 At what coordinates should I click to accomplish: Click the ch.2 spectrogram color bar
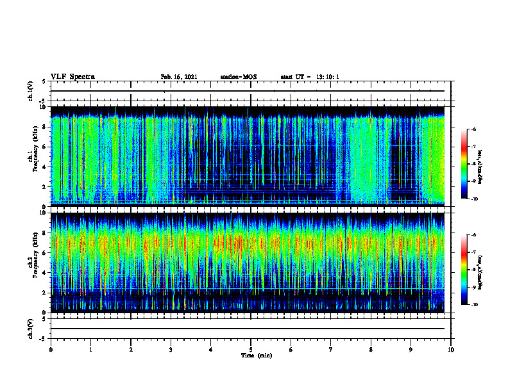click(464, 270)
